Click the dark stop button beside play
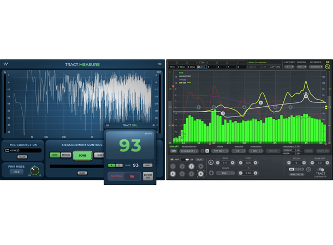The width and height of the screenshot is (333, 245). (203, 151)
